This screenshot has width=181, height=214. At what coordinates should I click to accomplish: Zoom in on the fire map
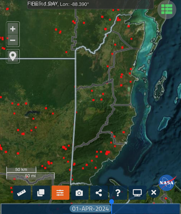[x=13, y=29]
